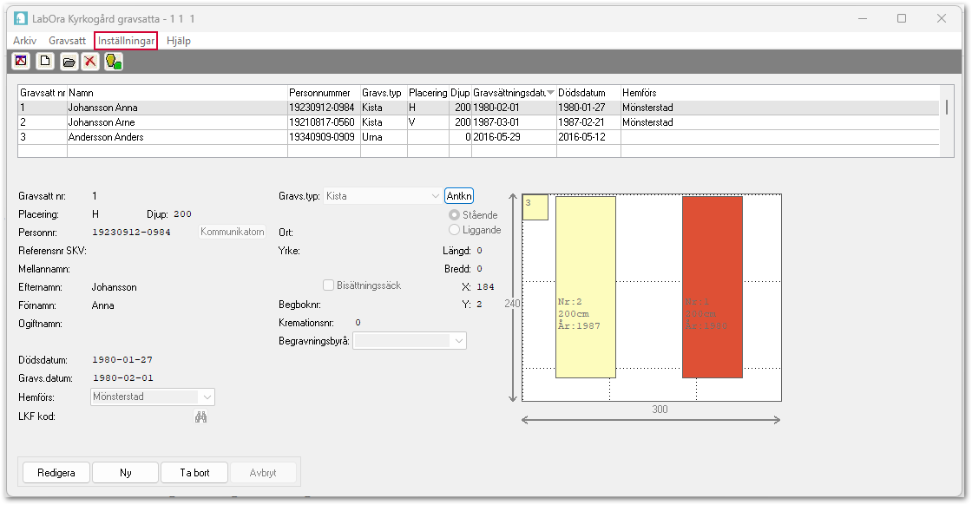Click the red X delete toolbar icon
Screen dimensions: 972x505
(90, 61)
